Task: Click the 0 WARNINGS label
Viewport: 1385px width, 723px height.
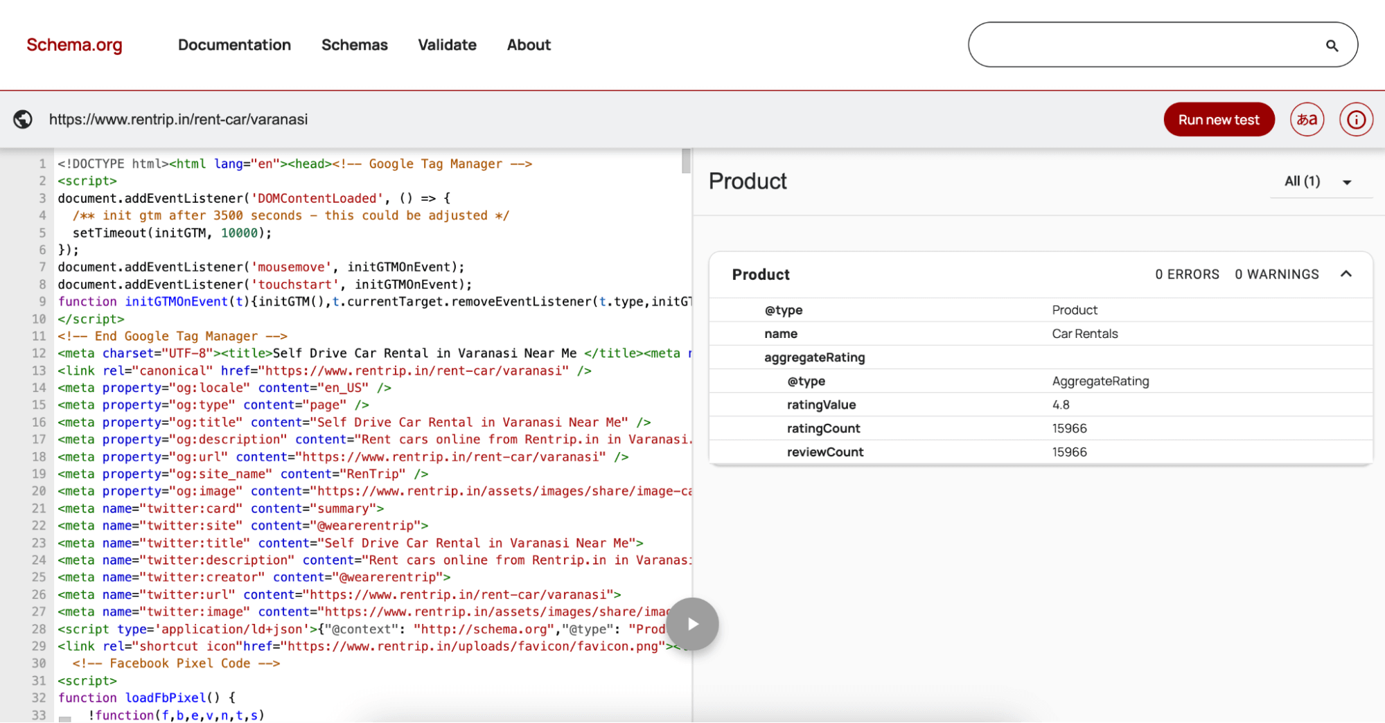Action: point(1276,274)
